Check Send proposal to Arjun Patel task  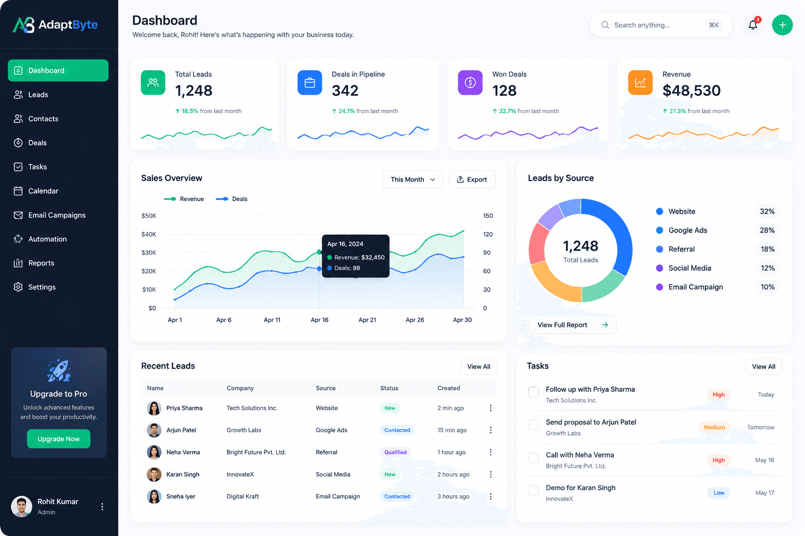click(x=534, y=425)
